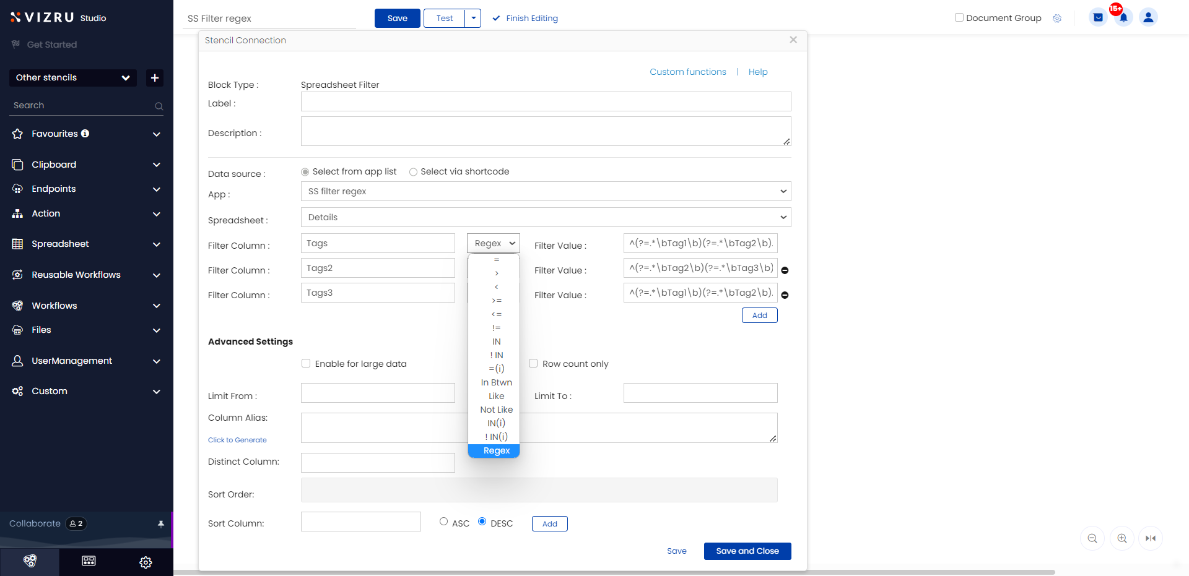Click the inbox messages icon
The image size is (1189, 576).
pyautogui.click(x=1098, y=17)
